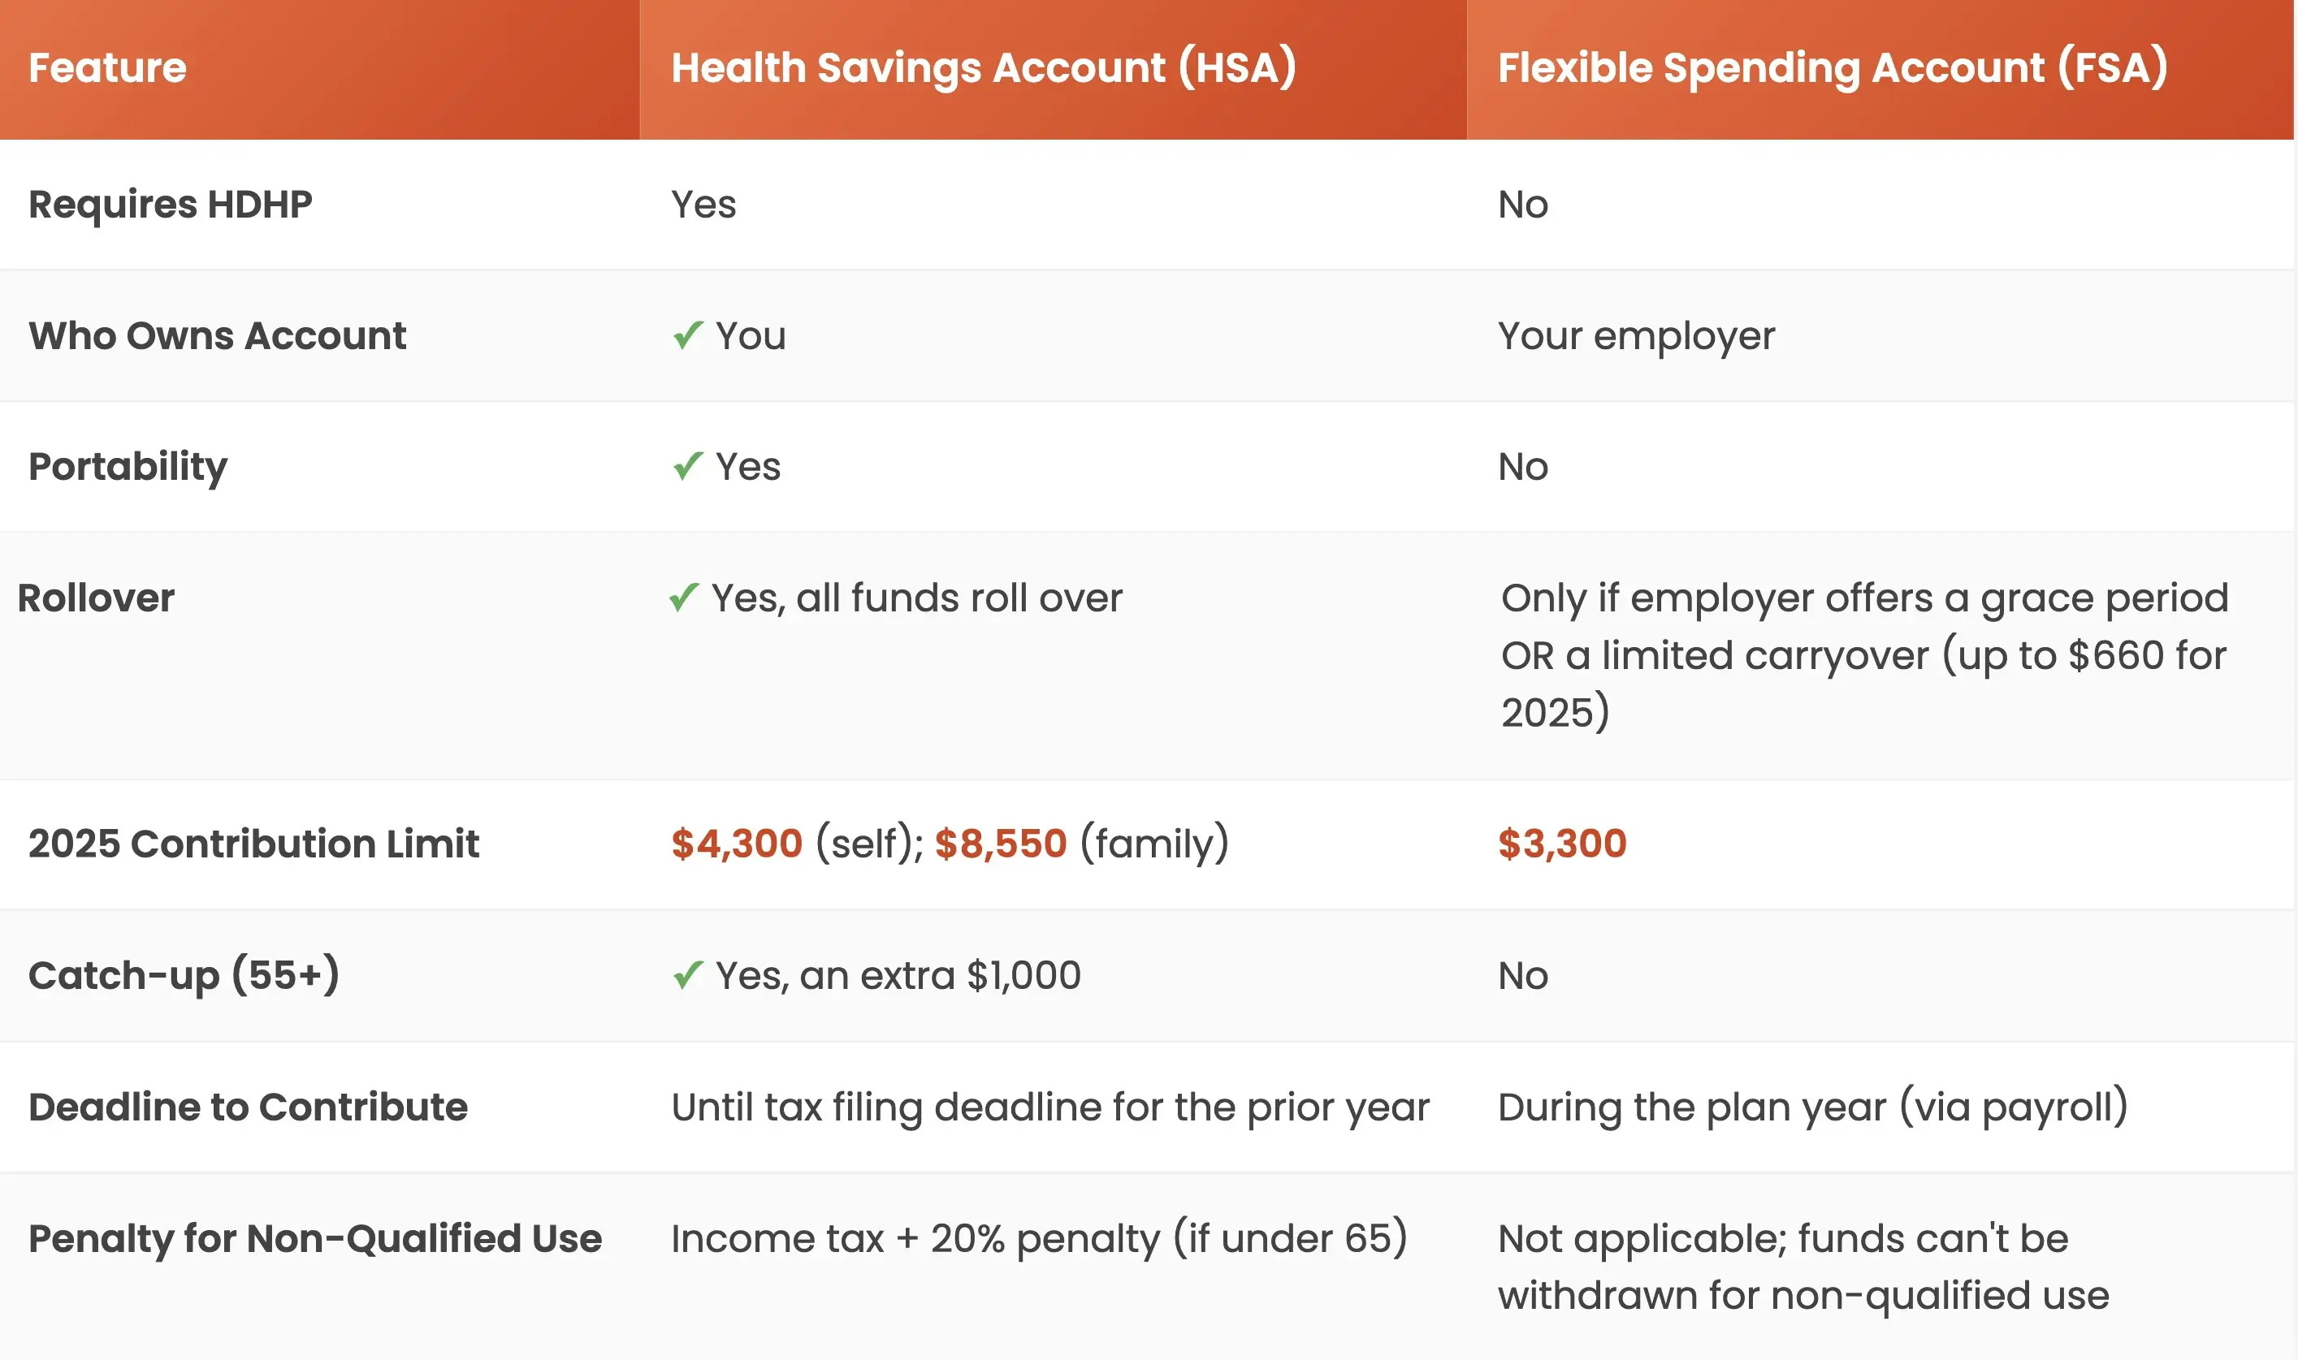This screenshot has width=2298, height=1360.
Task: Click the green checkmark beside "You"
Action: [687, 335]
